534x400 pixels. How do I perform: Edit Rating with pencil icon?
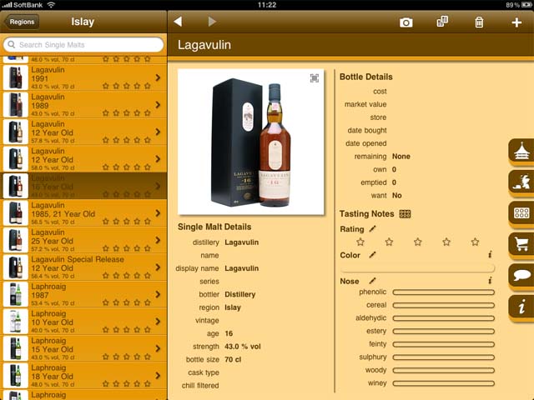click(373, 229)
